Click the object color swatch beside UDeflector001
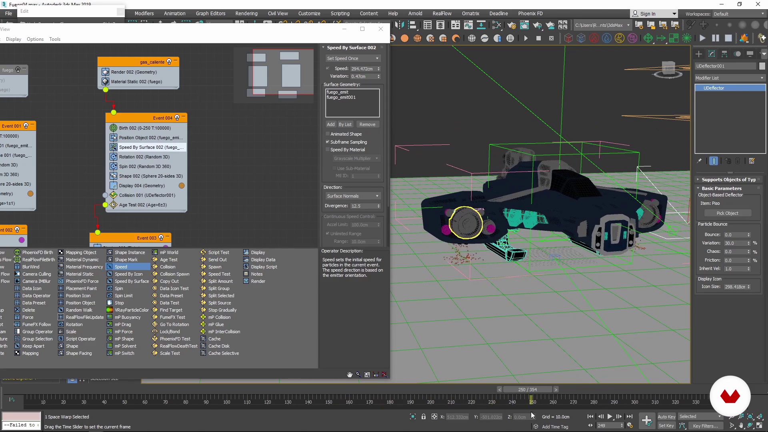The height and width of the screenshot is (432, 768). (x=762, y=66)
